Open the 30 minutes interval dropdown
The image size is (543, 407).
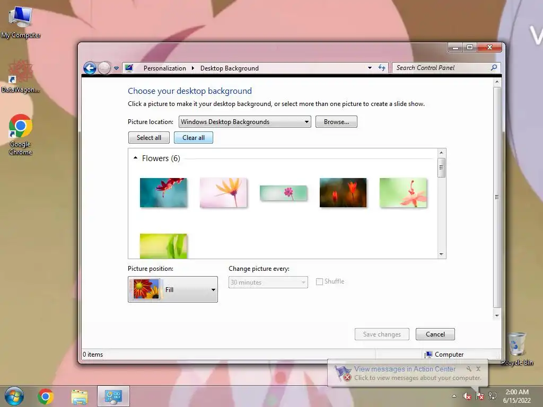(x=268, y=282)
